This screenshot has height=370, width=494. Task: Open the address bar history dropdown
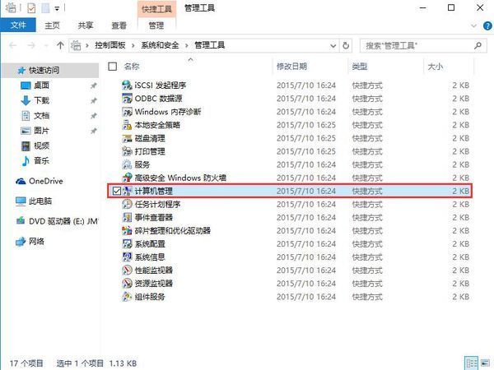pos(333,46)
